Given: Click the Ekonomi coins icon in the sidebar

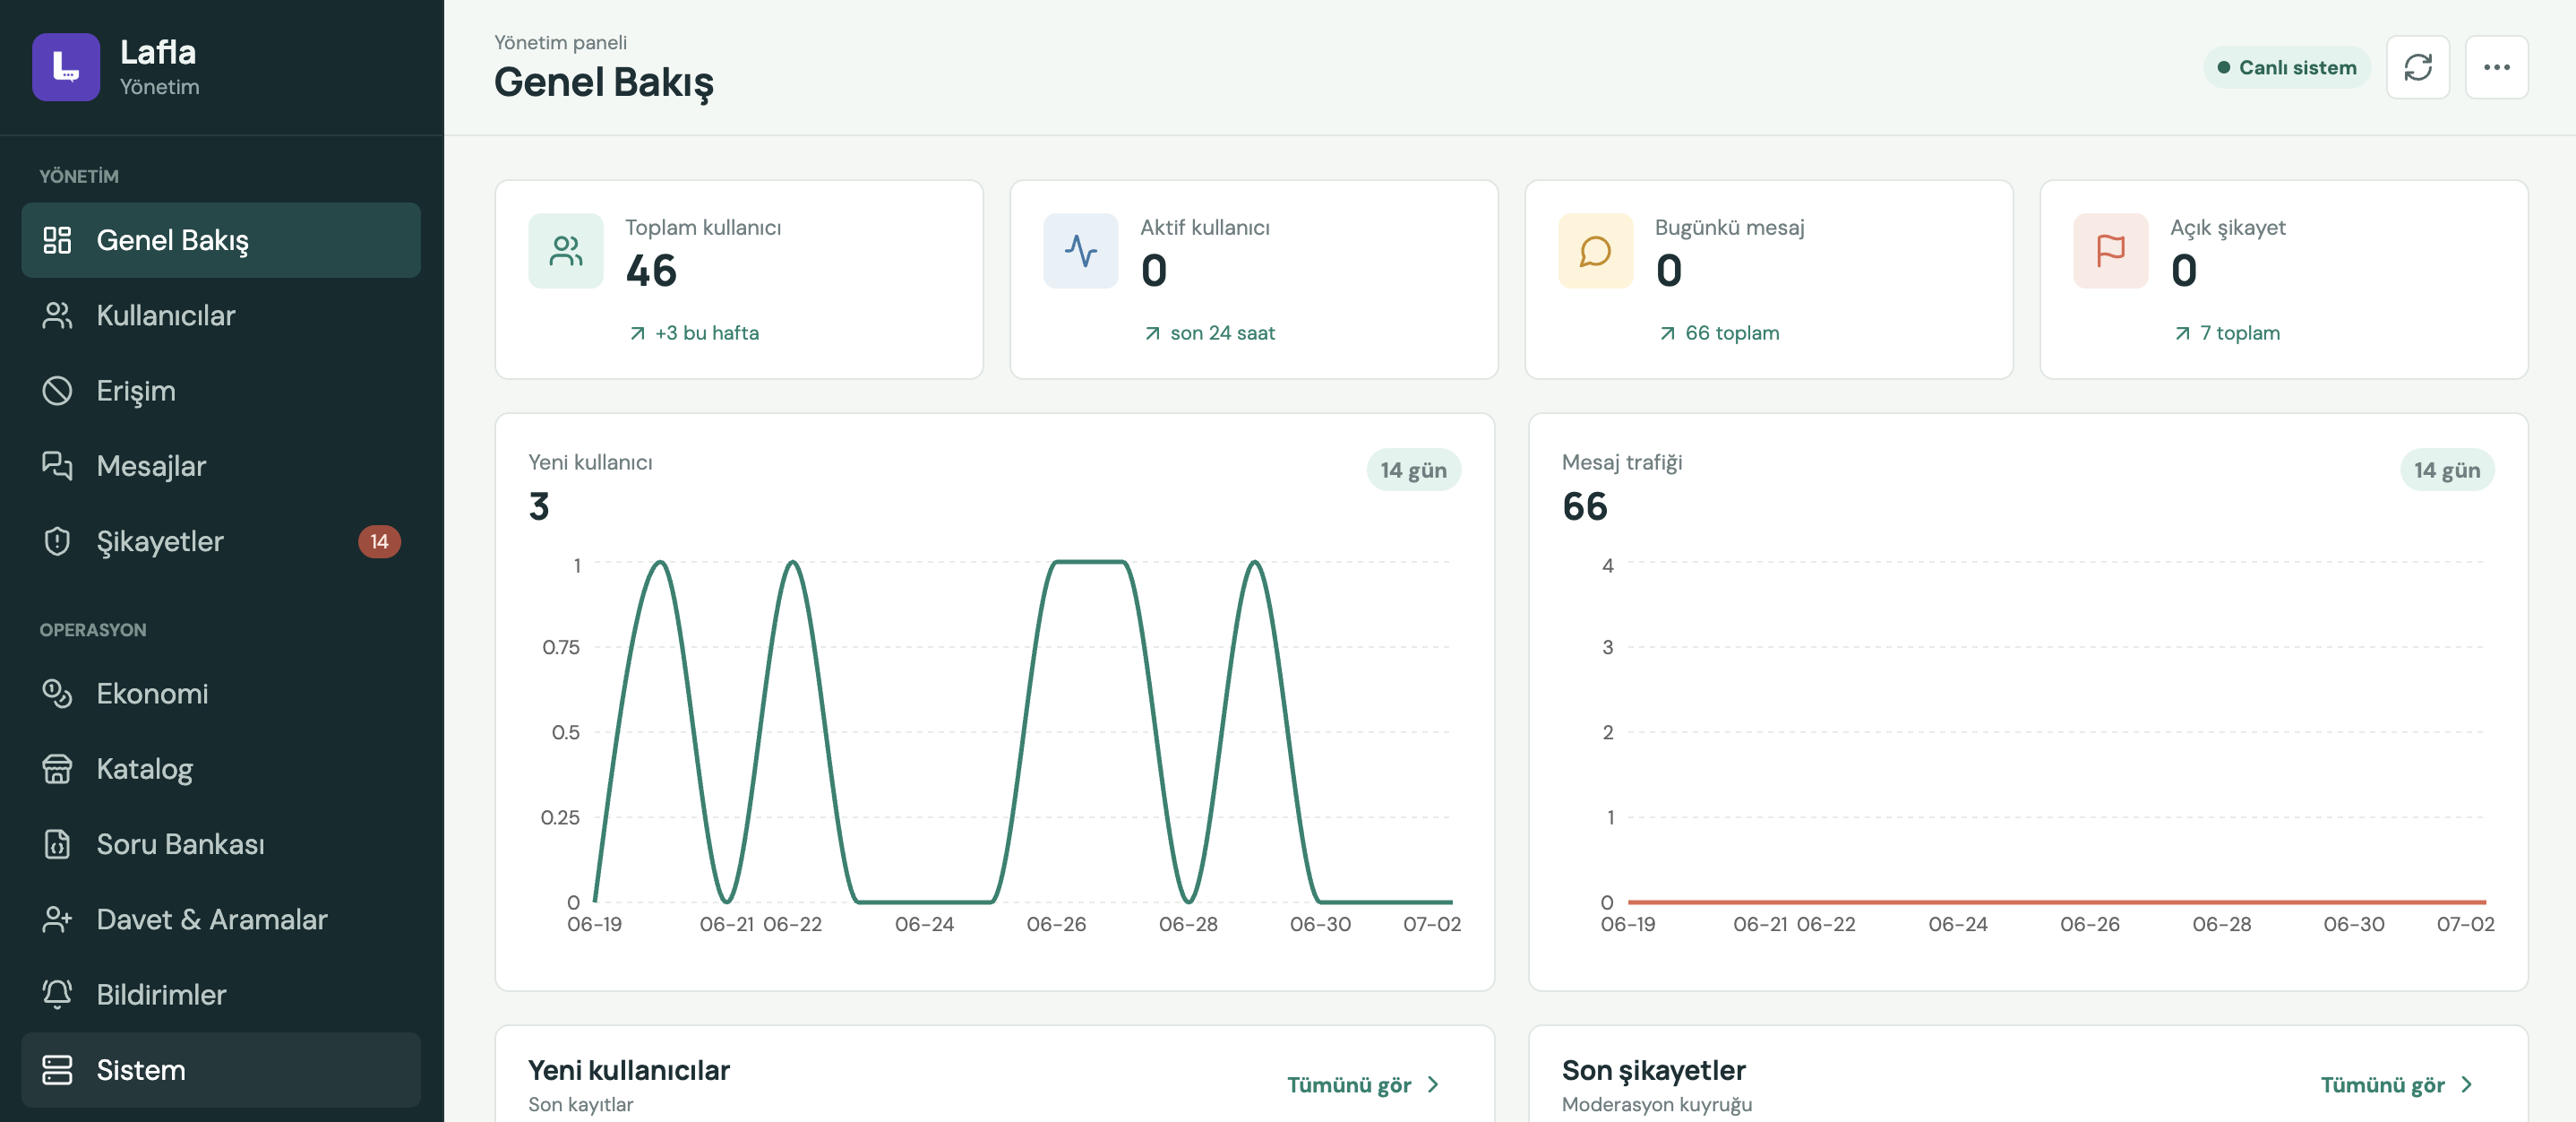Looking at the screenshot, I should 57,693.
